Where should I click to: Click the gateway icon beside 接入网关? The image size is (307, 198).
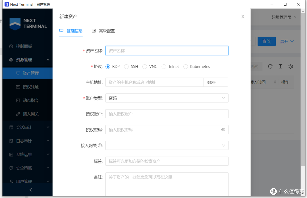coord(18,114)
